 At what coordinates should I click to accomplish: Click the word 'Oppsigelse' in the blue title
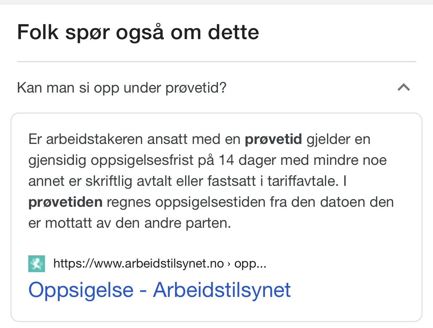(81, 290)
